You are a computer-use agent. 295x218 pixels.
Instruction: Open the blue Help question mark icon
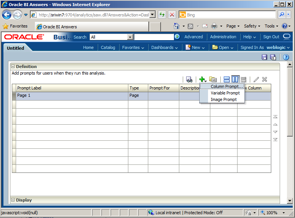(286, 57)
